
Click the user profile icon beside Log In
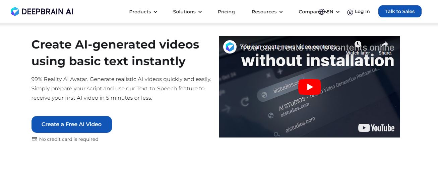pyautogui.click(x=350, y=12)
